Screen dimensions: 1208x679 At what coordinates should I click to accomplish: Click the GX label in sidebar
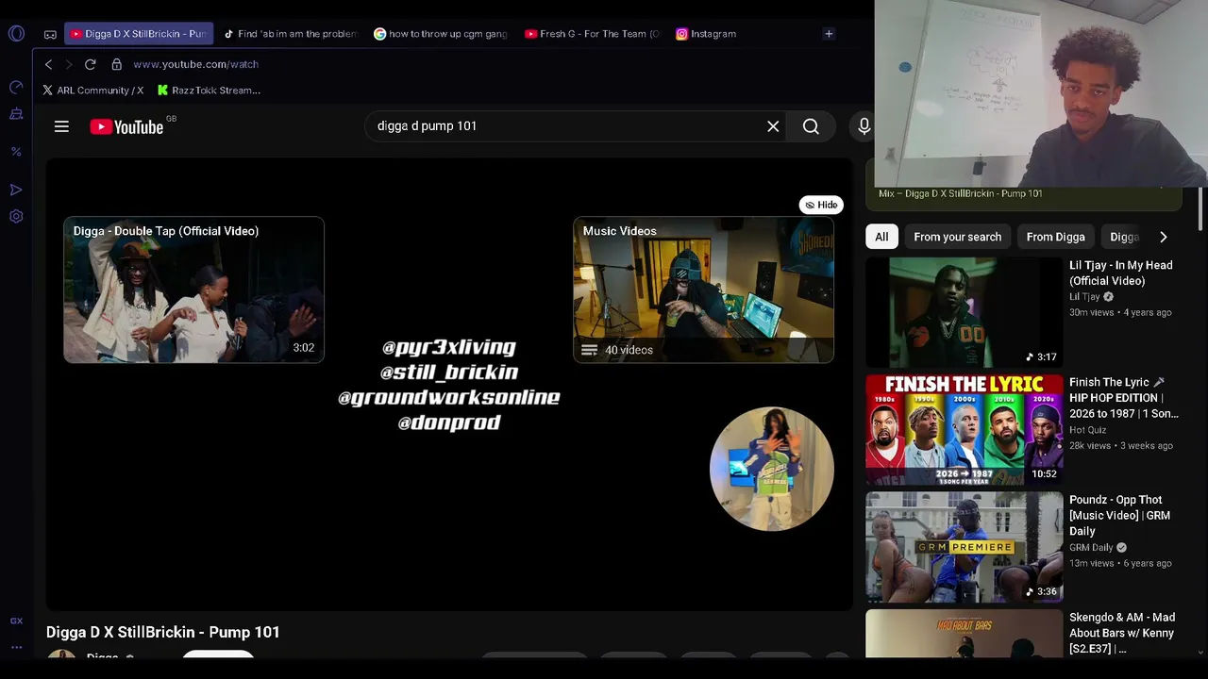(x=16, y=621)
